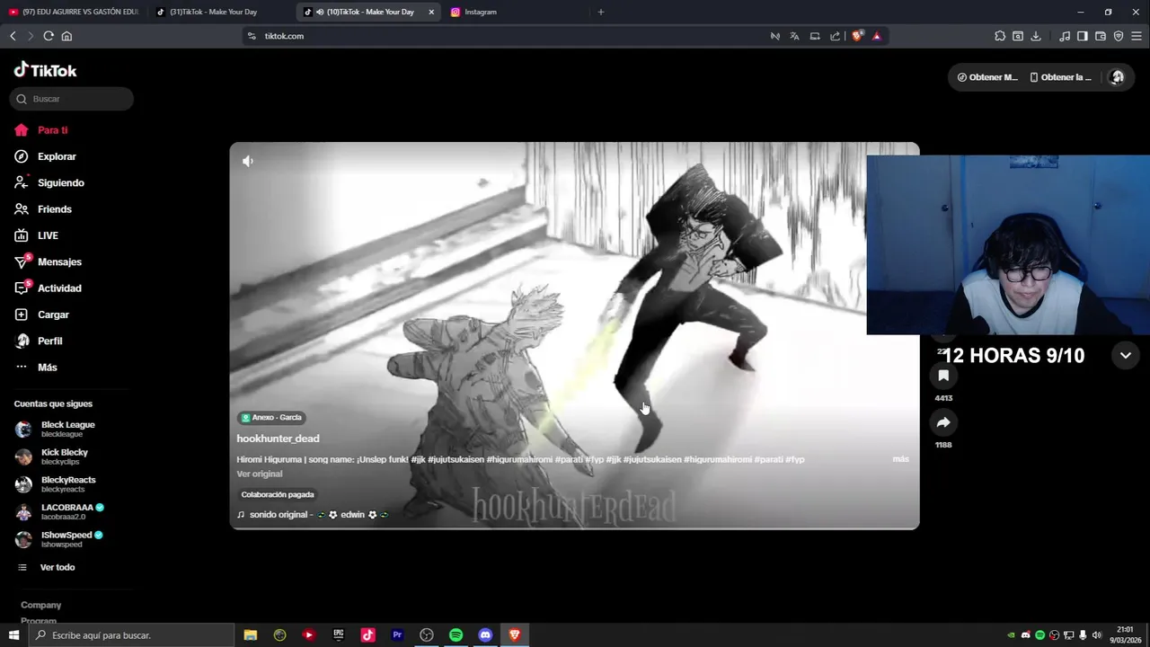Reload the current page
The width and height of the screenshot is (1150, 647).
coord(49,36)
